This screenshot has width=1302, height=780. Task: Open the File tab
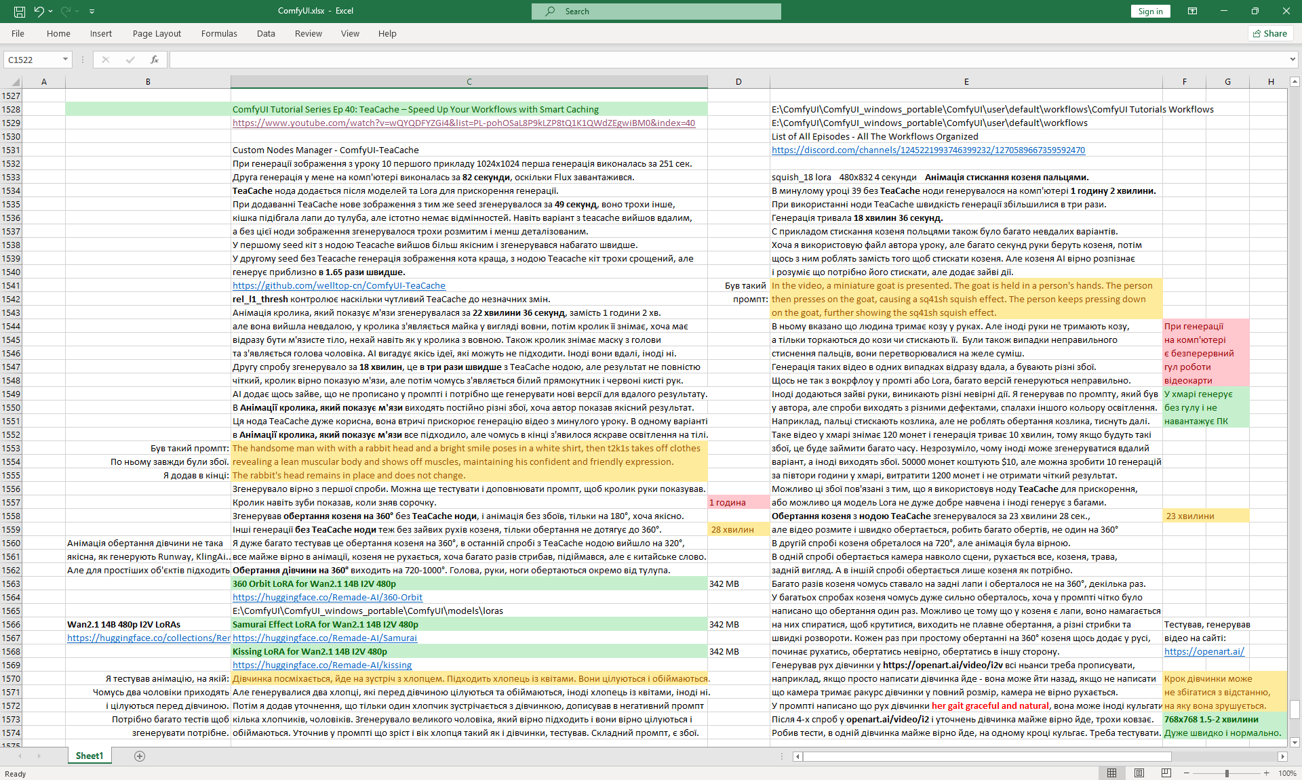18,33
